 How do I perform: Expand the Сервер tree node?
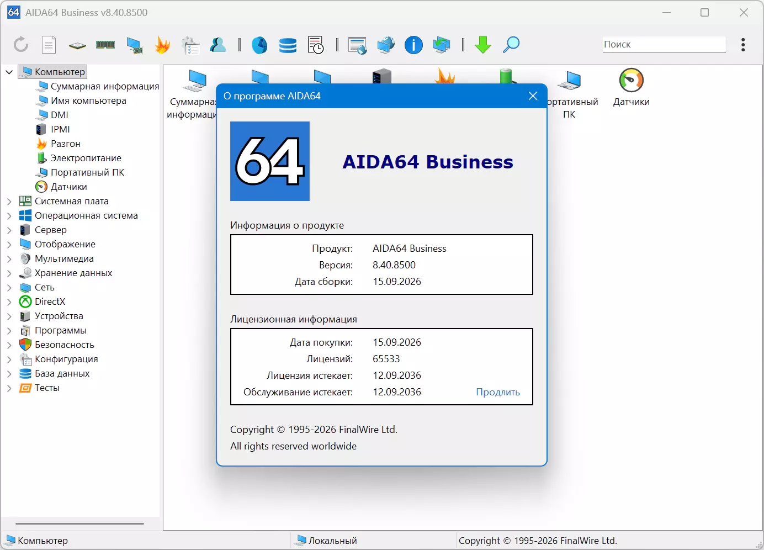pyautogui.click(x=9, y=230)
